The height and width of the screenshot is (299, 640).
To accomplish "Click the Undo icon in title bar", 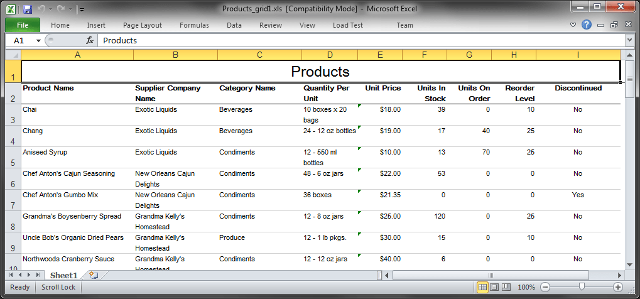I will (x=41, y=9).
